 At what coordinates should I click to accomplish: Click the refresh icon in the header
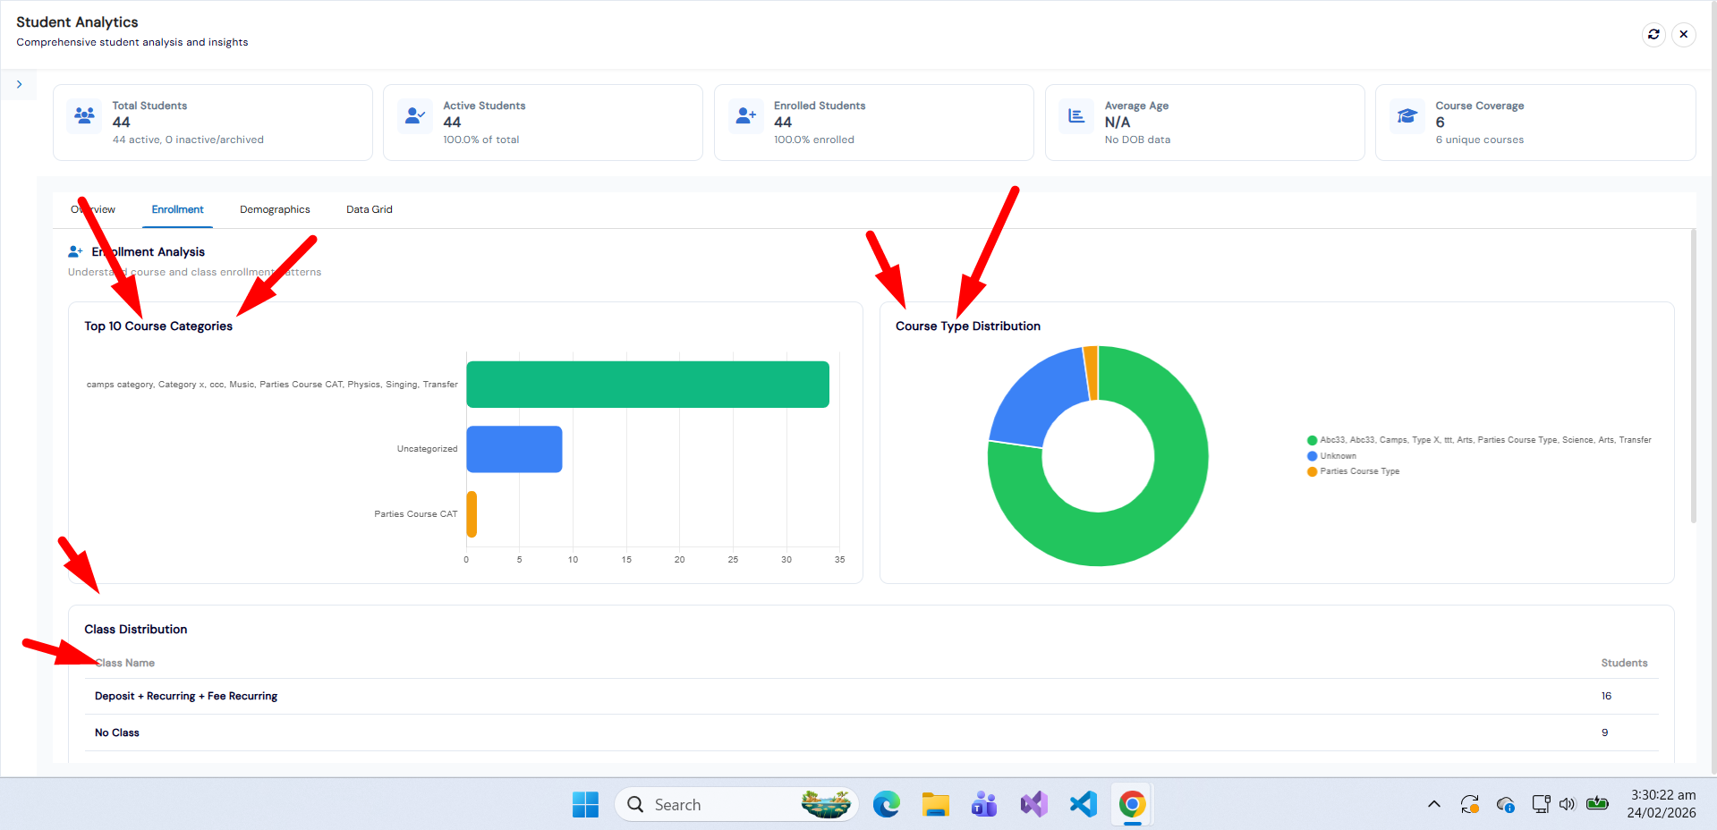click(x=1653, y=34)
